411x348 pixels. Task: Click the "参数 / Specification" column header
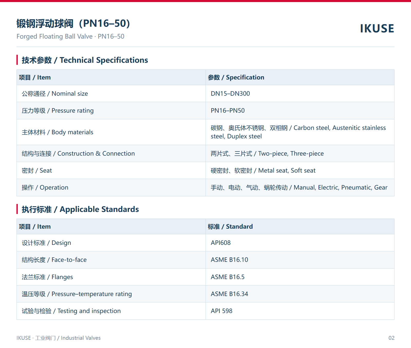click(x=300, y=77)
